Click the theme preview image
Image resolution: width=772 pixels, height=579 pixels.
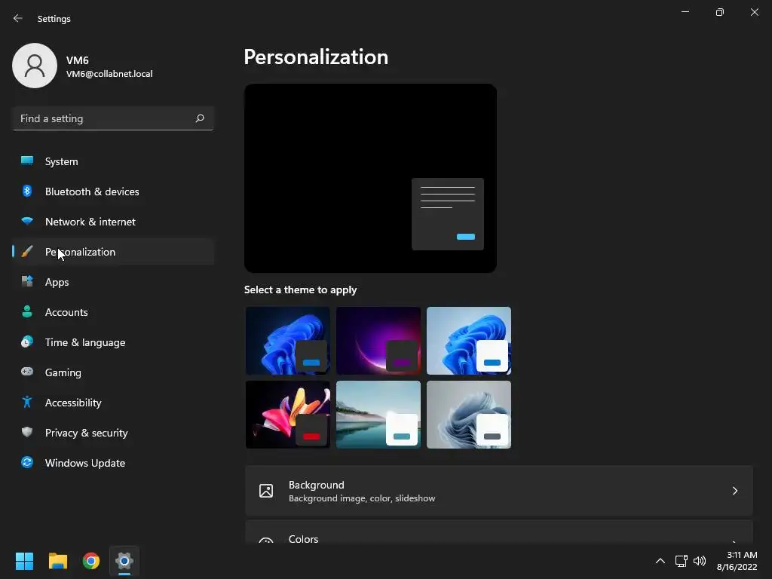point(370,178)
